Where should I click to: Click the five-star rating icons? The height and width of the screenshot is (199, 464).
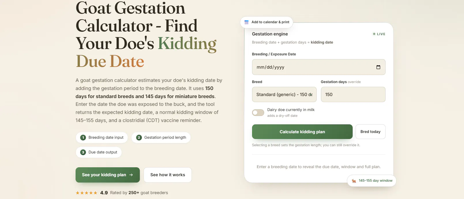[x=87, y=193]
